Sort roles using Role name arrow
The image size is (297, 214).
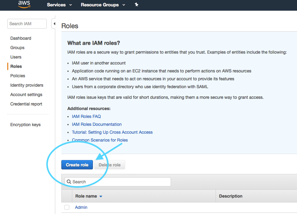(101, 196)
